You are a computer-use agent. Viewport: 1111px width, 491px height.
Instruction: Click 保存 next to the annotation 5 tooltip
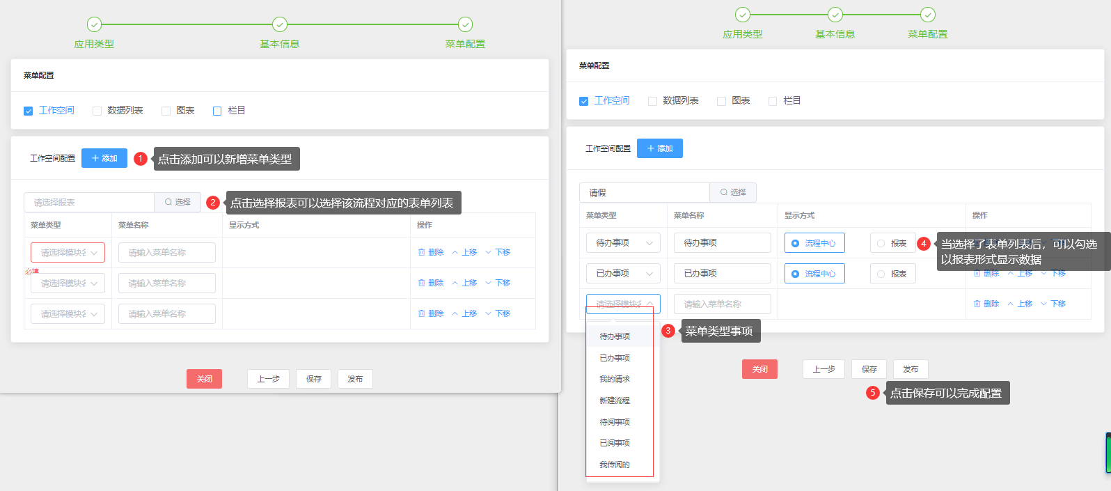pos(869,369)
